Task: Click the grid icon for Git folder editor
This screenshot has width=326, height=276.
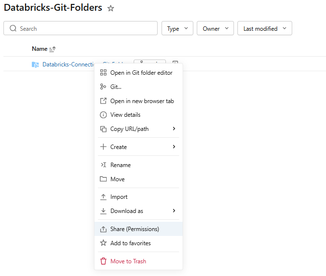Action: click(103, 73)
